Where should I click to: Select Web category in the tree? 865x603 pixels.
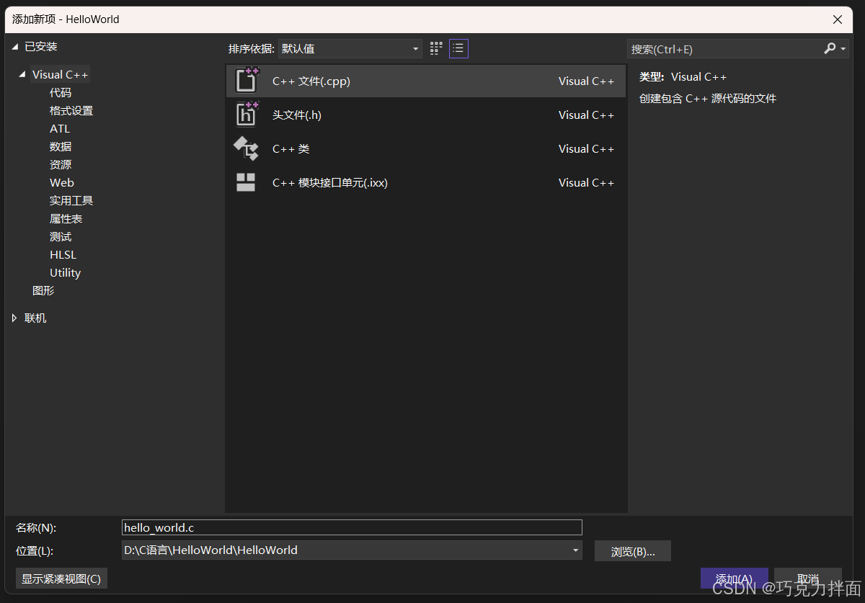(62, 183)
